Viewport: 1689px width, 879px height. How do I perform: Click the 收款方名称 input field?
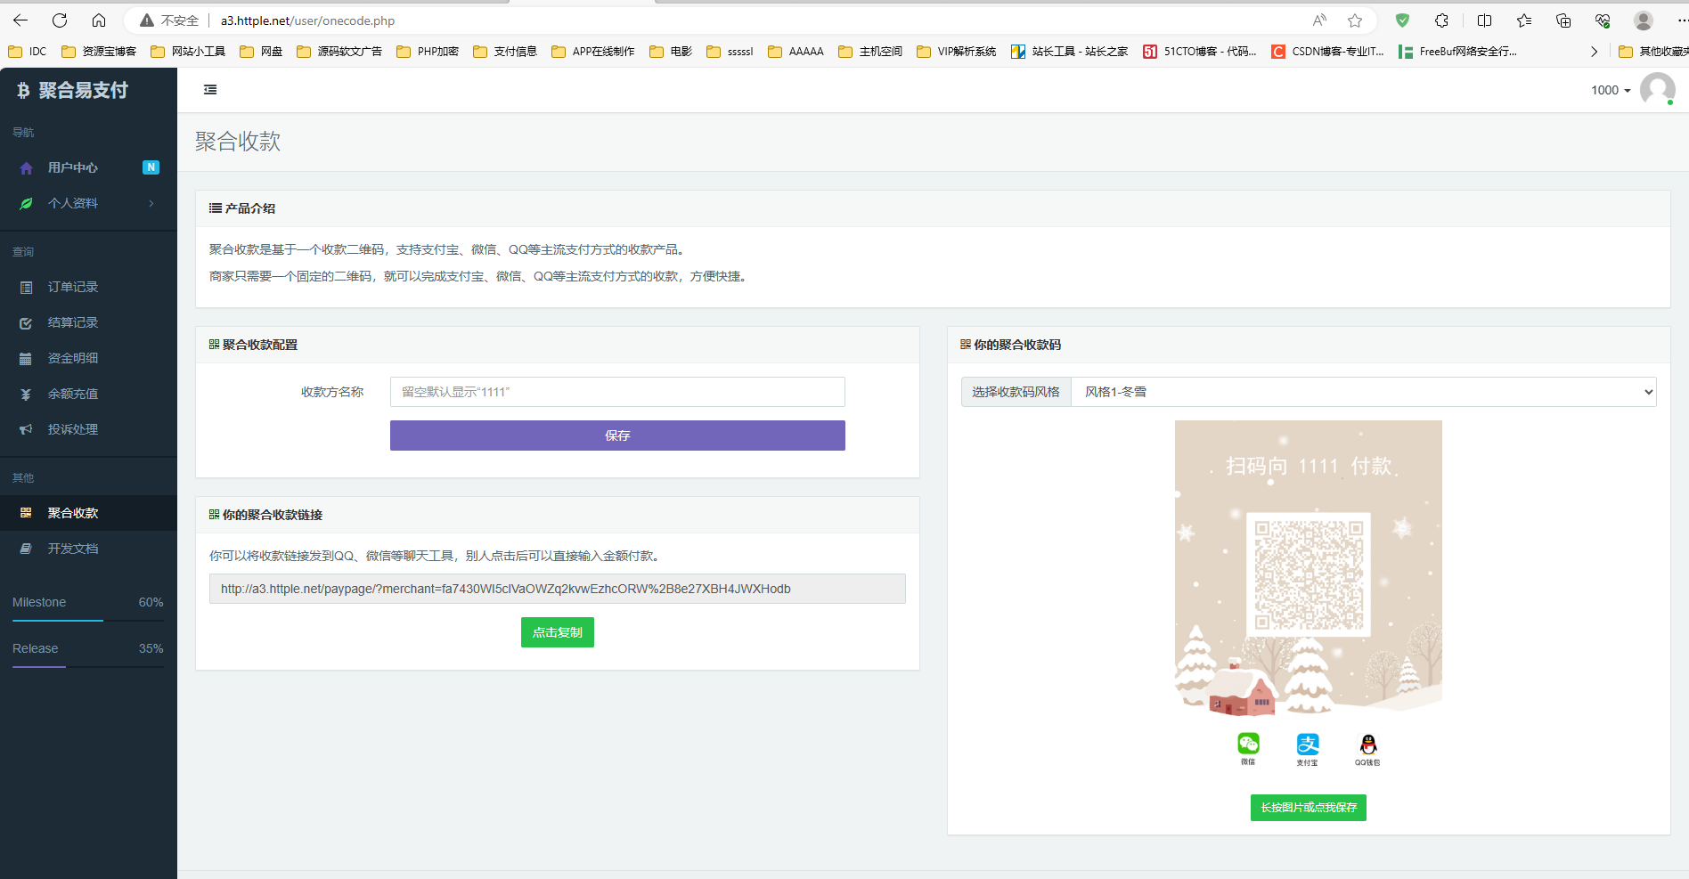(x=617, y=392)
